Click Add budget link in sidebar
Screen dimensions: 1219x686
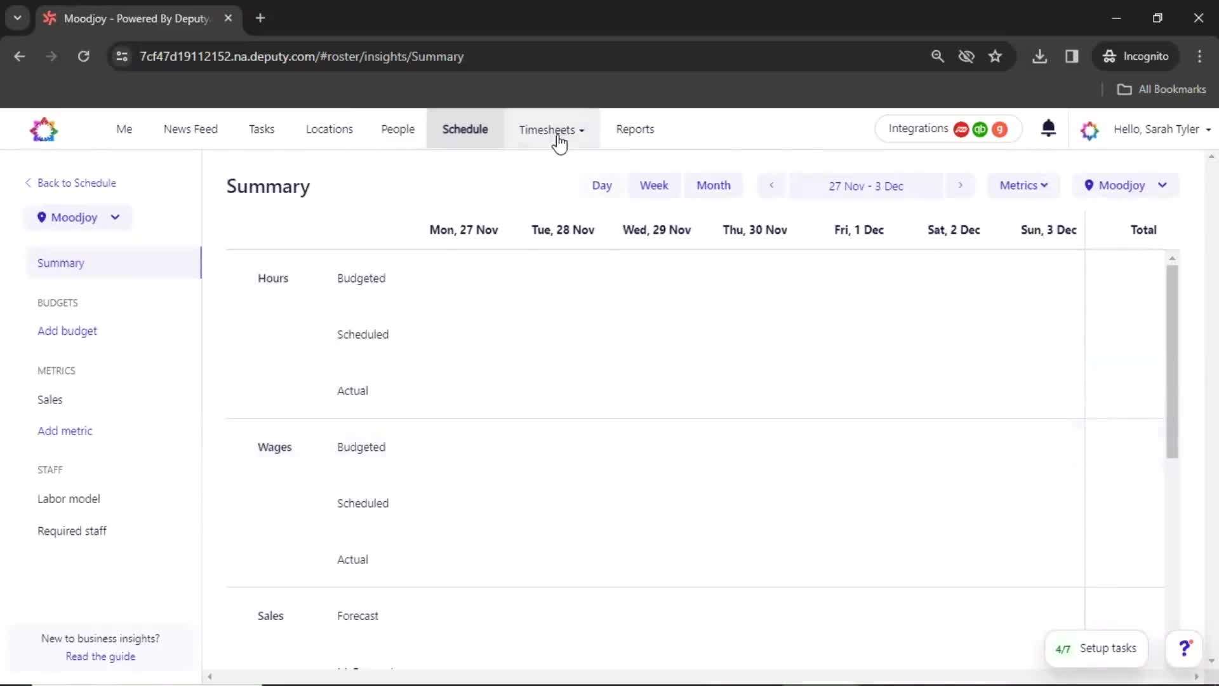click(67, 330)
